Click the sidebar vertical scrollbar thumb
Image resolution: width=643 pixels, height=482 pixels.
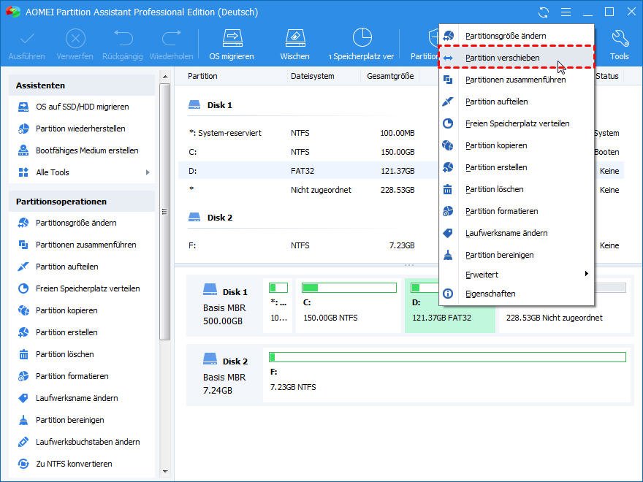165,212
